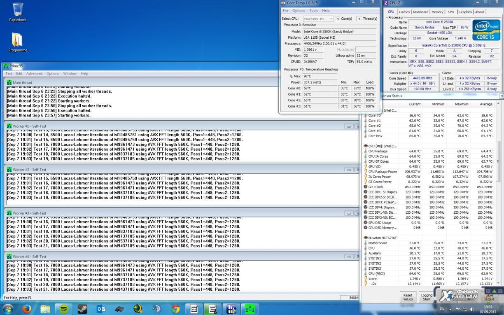Open the Programme folder on the desktop
504x315 pixels.
click(18, 42)
